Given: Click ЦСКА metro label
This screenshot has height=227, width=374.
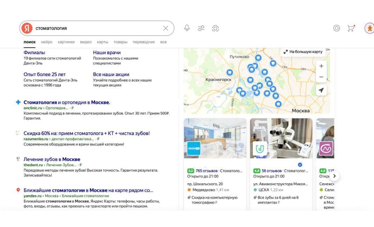Looking at the screenshot, I should (x=264, y=190).
